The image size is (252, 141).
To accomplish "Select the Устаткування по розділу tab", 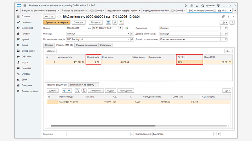I will [84, 85].
